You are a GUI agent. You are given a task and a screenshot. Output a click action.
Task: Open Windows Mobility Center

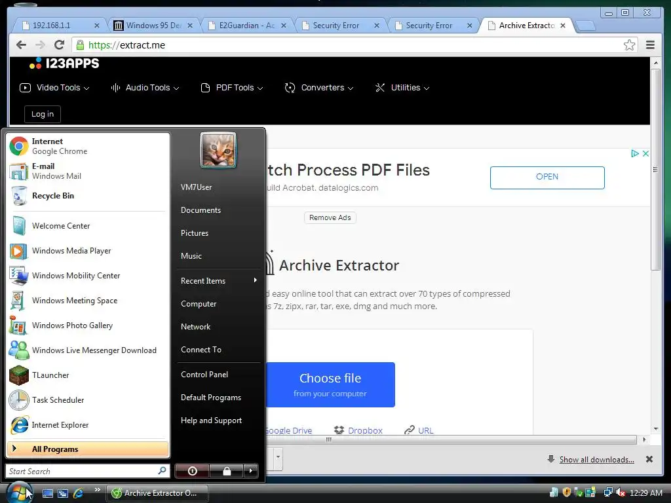coord(88,276)
